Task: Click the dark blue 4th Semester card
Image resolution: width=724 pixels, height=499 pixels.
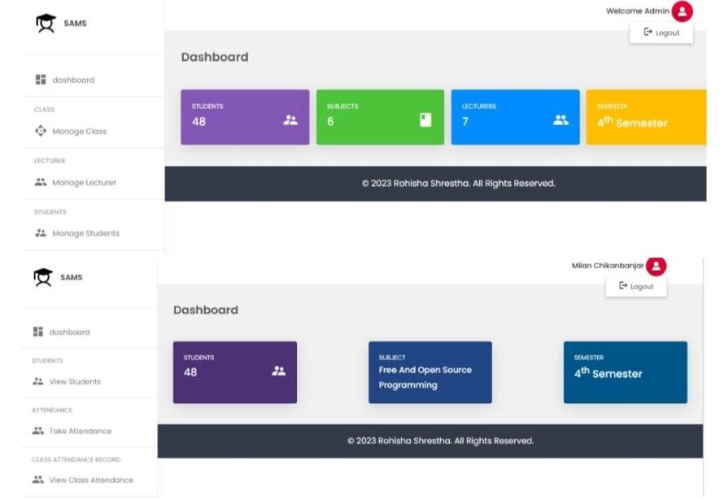Action: pyautogui.click(x=625, y=372)
